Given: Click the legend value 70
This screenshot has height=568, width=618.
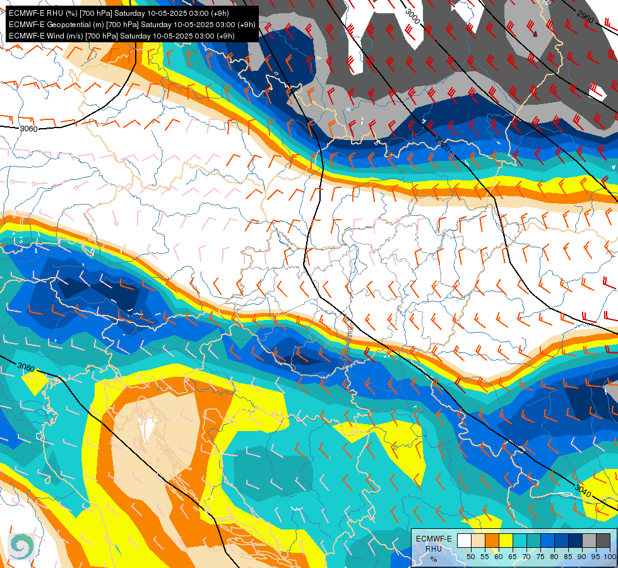Looking at the screenshot, I should pyautogui.click(x=526, y=557).
